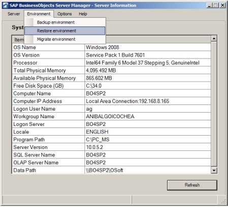This screenshot has height=207, width=228.
Task: Select the Logon Server label
Action: pos(48,124)
